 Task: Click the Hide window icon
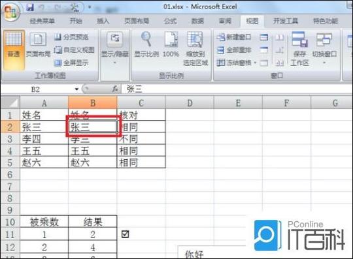click(x=264, y=50)
